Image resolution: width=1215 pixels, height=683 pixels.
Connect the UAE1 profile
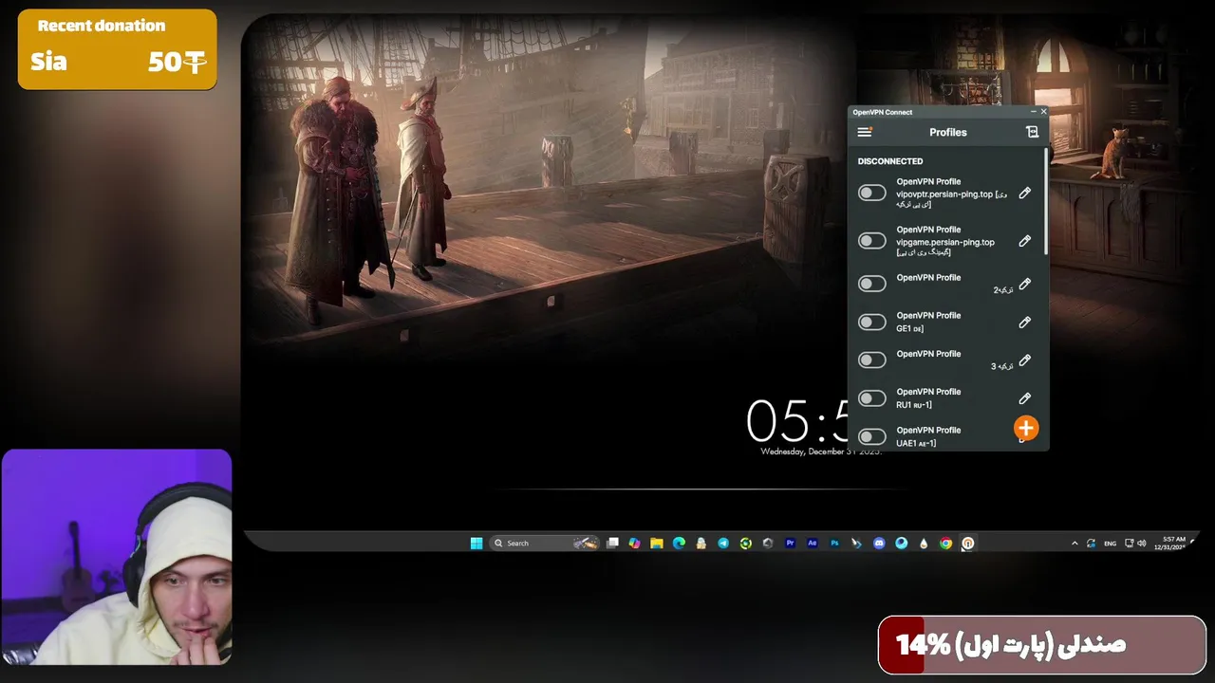[871, 436]
